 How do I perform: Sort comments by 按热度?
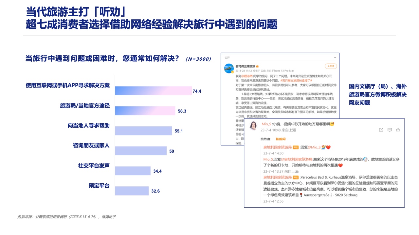(265, 139)
